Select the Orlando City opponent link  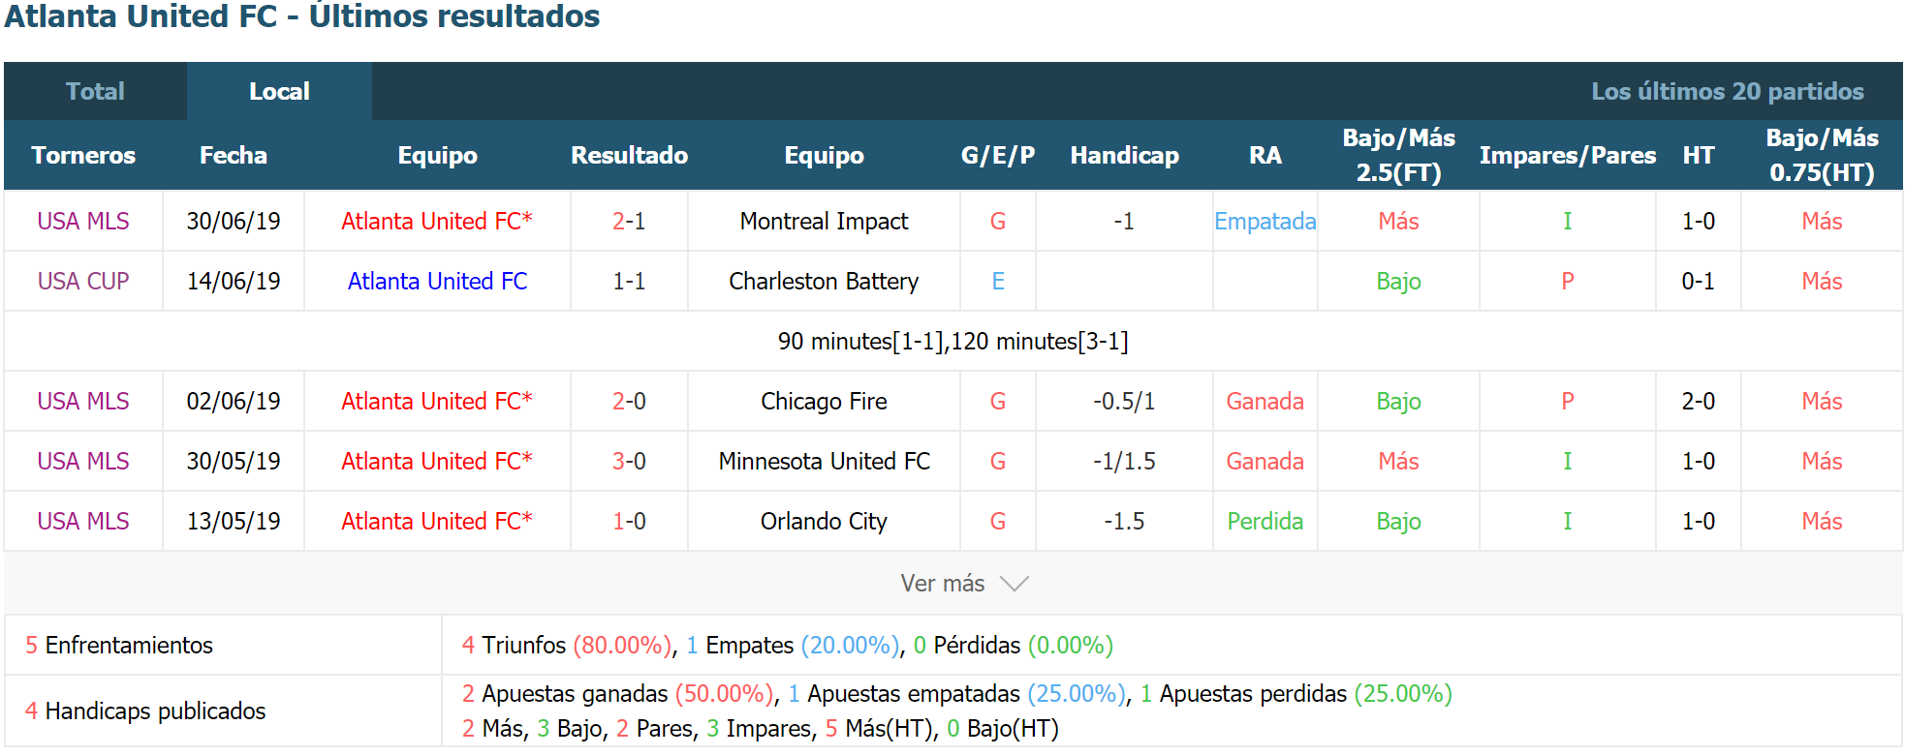824,522
